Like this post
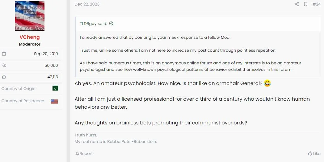 pyautogui.click(x=314, y=153)
